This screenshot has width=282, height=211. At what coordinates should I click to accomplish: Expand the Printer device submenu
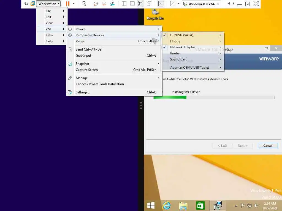192,53
